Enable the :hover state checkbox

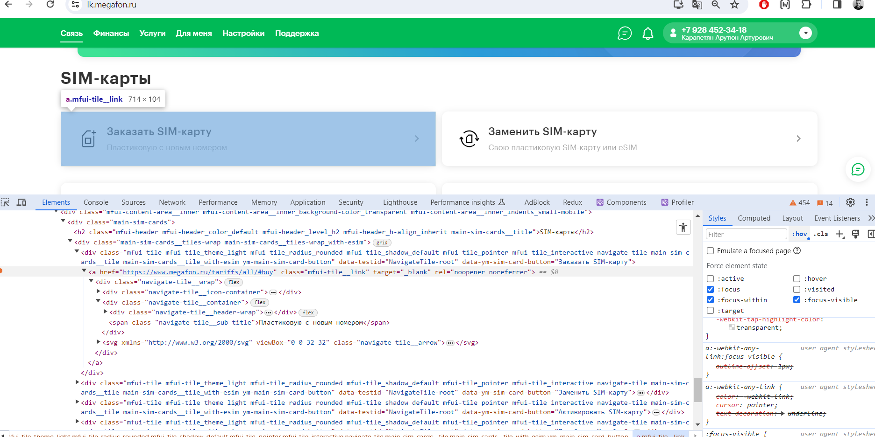point(797,278)
